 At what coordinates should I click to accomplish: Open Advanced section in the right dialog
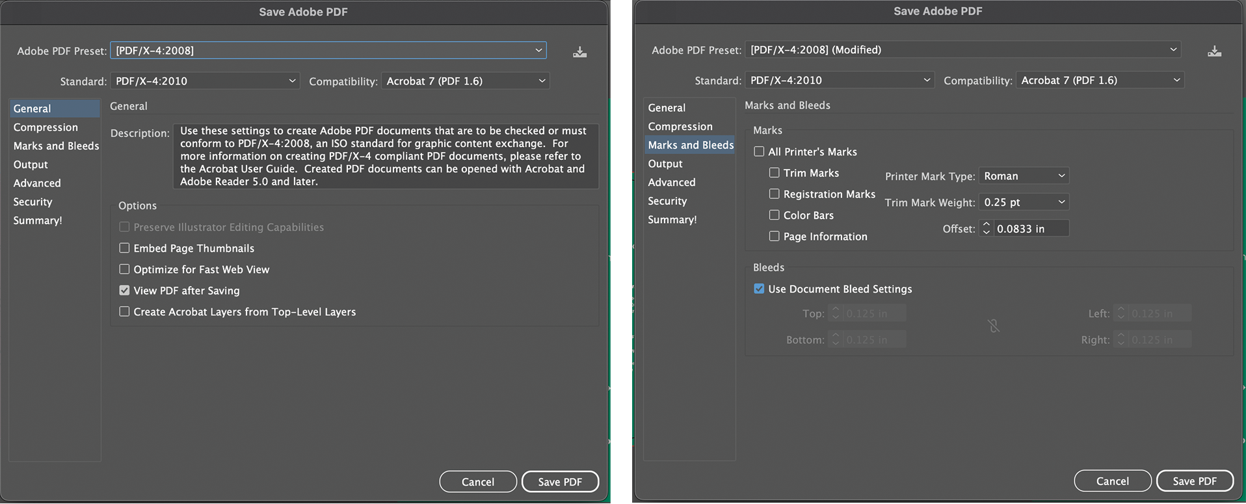pos(690,182)
